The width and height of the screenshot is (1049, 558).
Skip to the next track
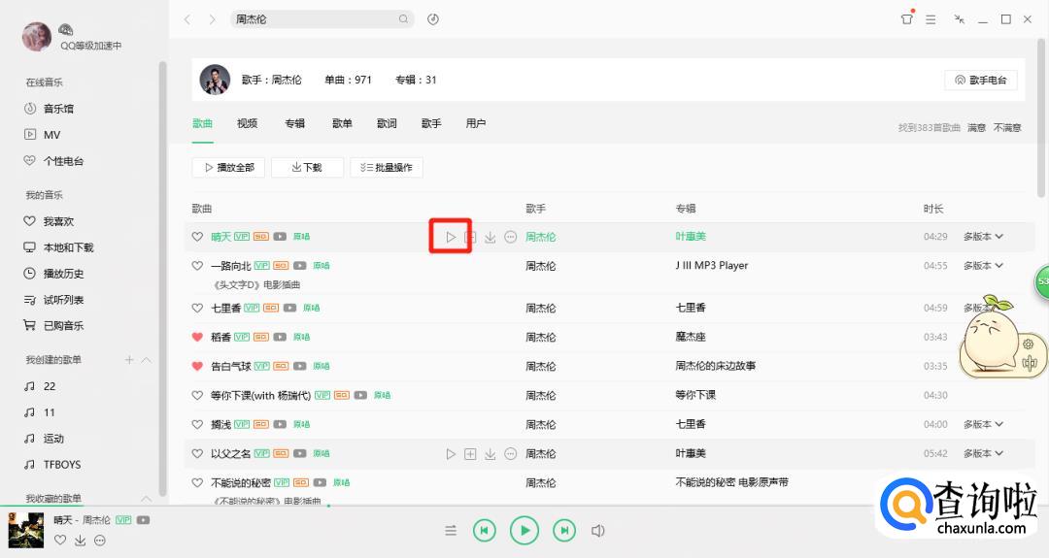tap(564, 531)
